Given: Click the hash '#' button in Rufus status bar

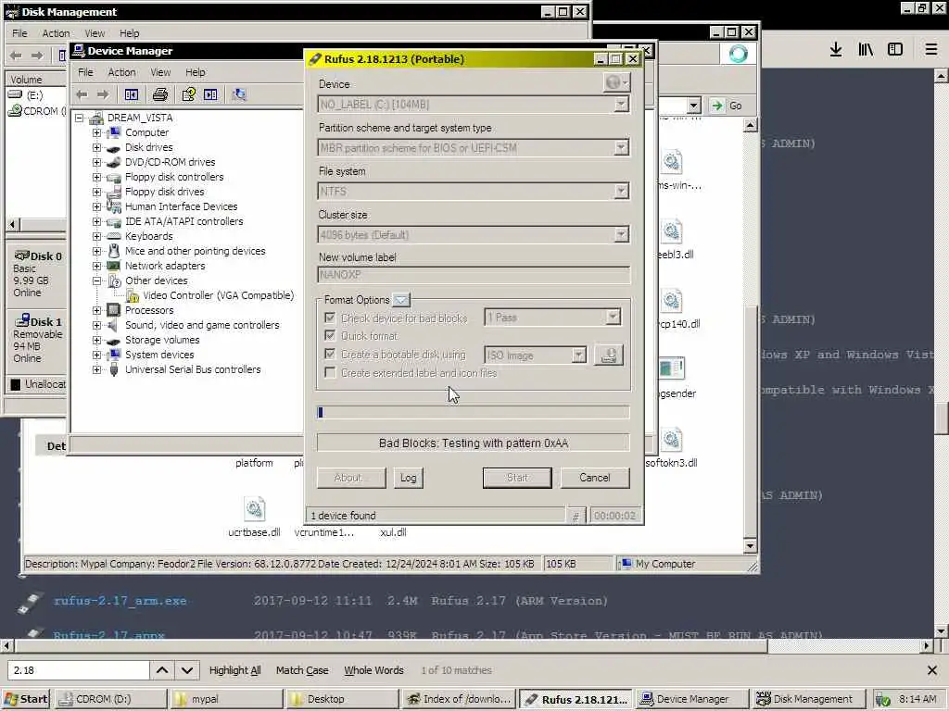Looking at the screenshot, I should click(x=576, y=516).
